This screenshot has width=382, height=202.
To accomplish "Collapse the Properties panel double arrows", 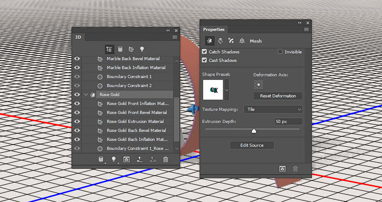I will tap(300, 23).
